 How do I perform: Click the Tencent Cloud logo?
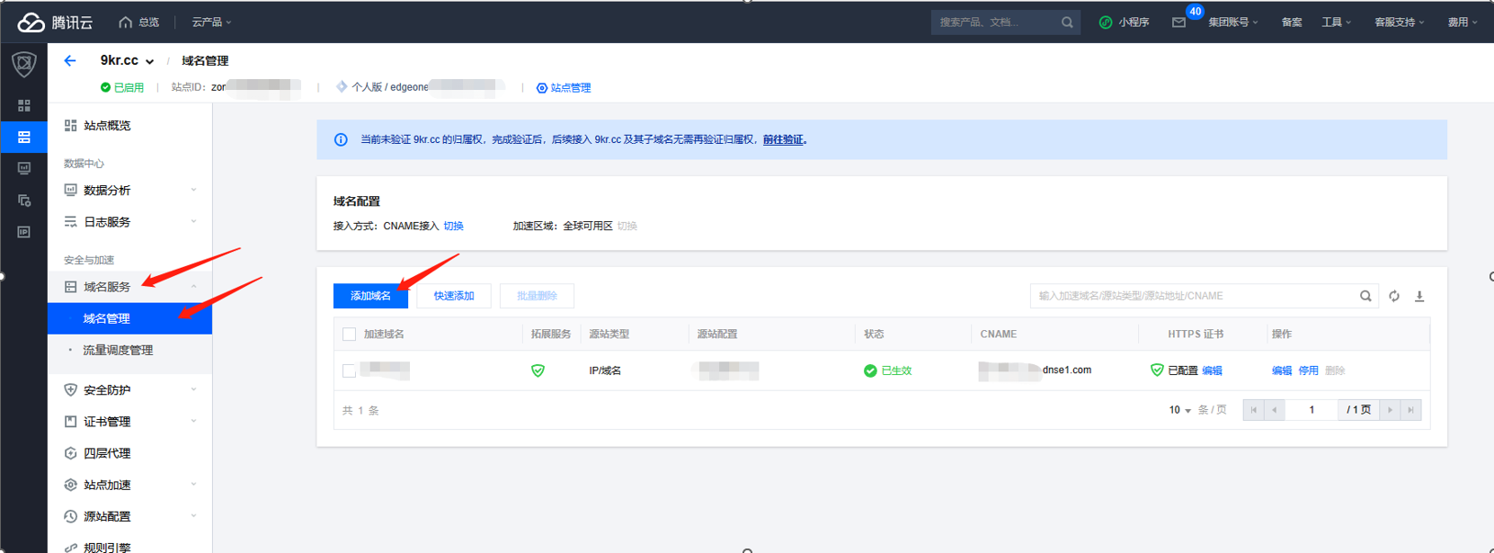pyautogui.click(x=55, y=22)
